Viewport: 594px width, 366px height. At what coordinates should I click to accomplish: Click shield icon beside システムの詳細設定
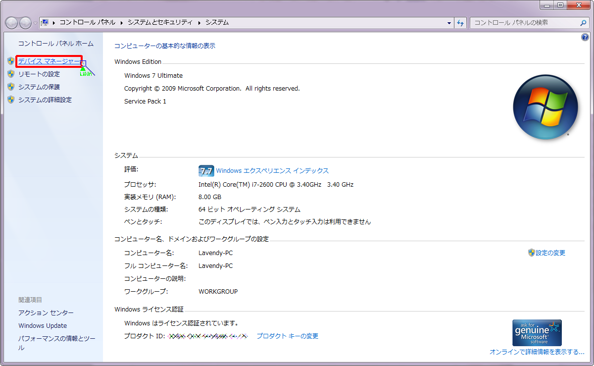coord(11,100)
